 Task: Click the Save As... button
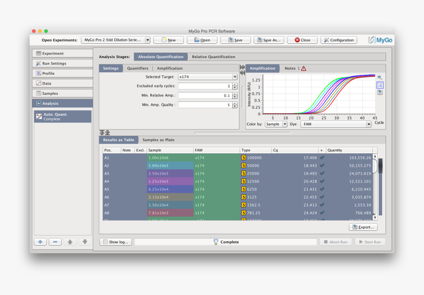(x=269, y=40)
